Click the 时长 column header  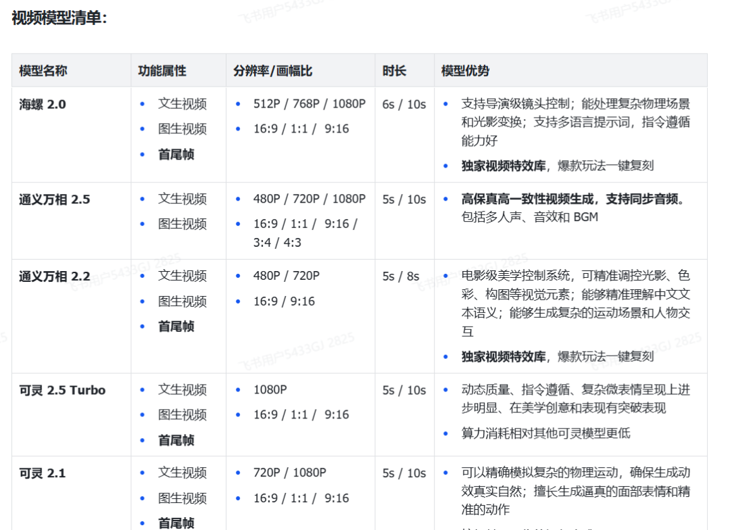click(394, 71)
